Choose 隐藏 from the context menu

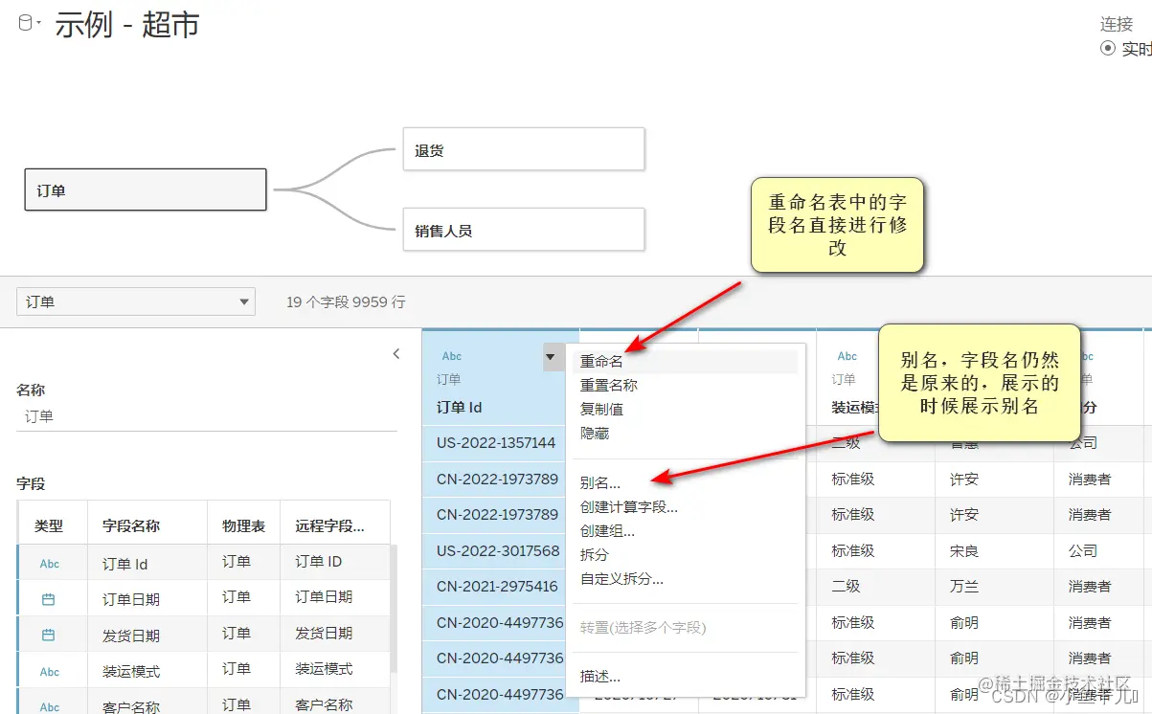point(685,433)
